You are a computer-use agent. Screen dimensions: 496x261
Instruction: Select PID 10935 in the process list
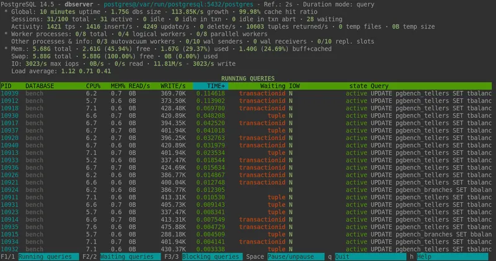(9, 227)
